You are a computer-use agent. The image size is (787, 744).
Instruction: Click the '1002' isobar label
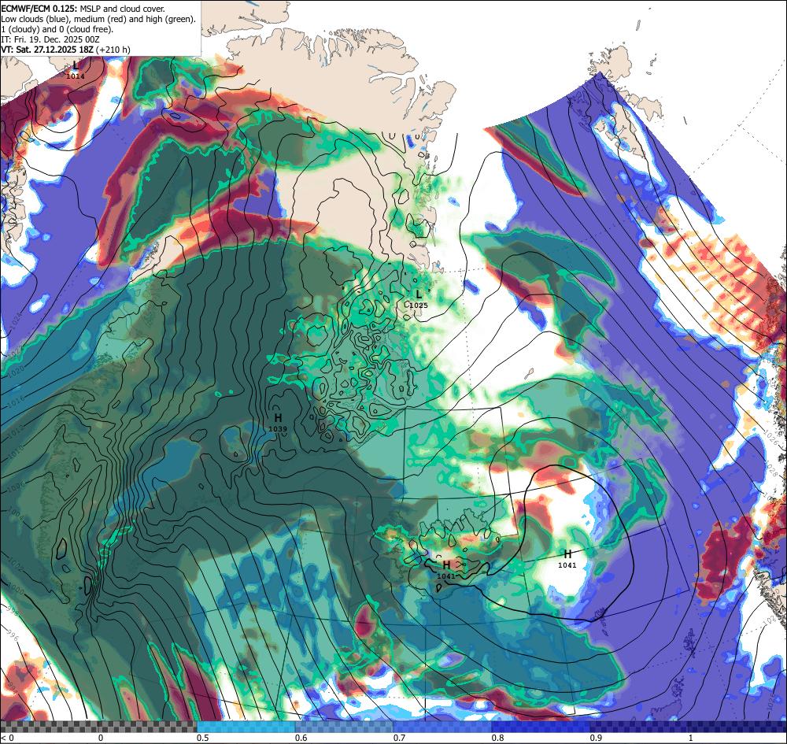click(x=16, y=564)
